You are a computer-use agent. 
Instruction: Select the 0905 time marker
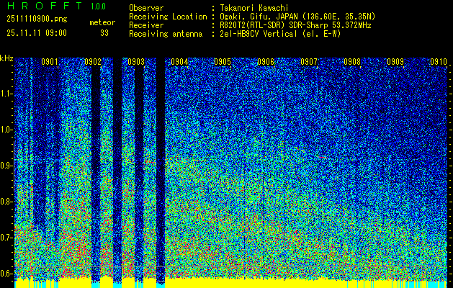[x=223, y=63]
